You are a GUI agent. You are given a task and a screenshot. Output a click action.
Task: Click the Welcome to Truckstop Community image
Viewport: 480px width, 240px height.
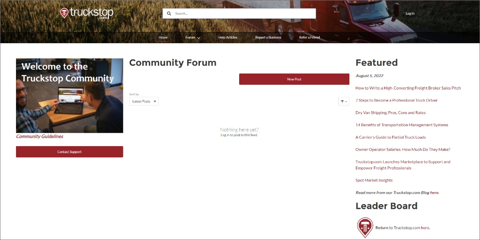click(70, 96)
